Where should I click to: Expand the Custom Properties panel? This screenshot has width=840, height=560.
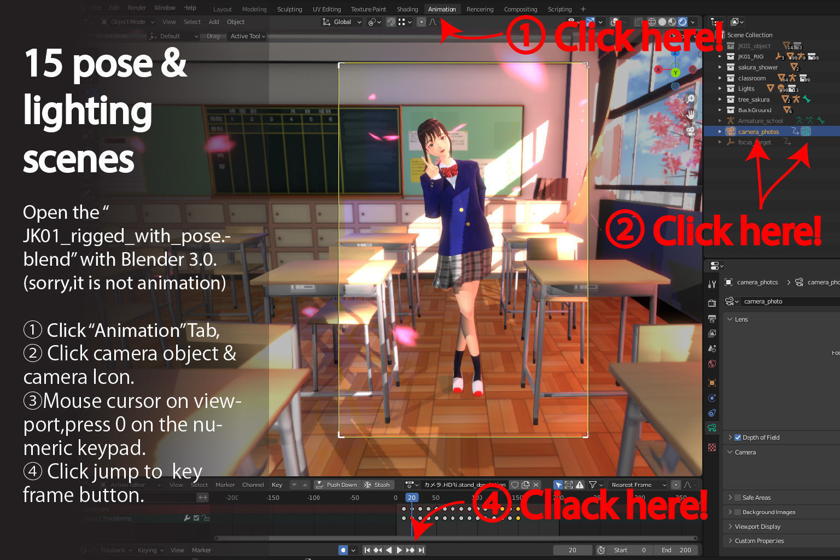730,541
